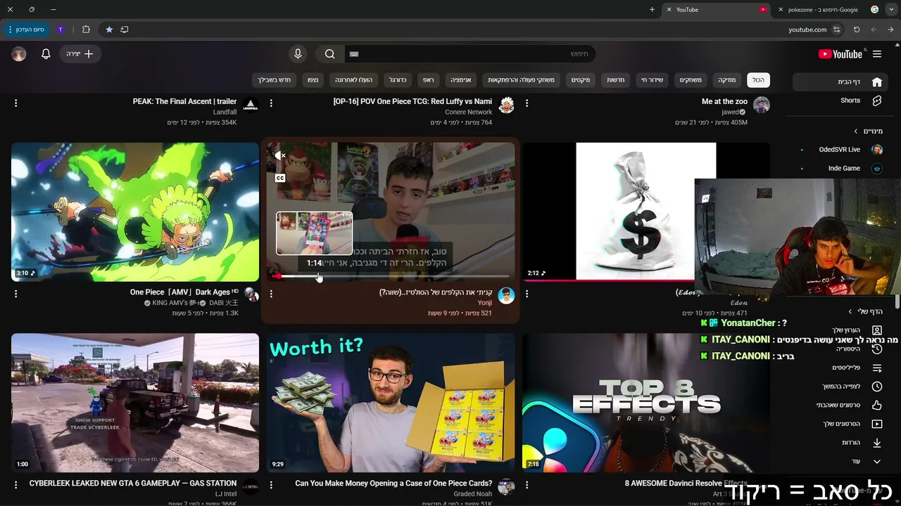Open options menu for PEAK: The Final Ascent video

tap(15, 103)
